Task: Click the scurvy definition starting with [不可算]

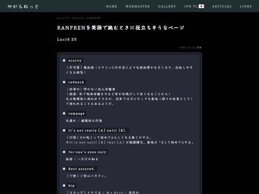Action: tap(129, 70)
